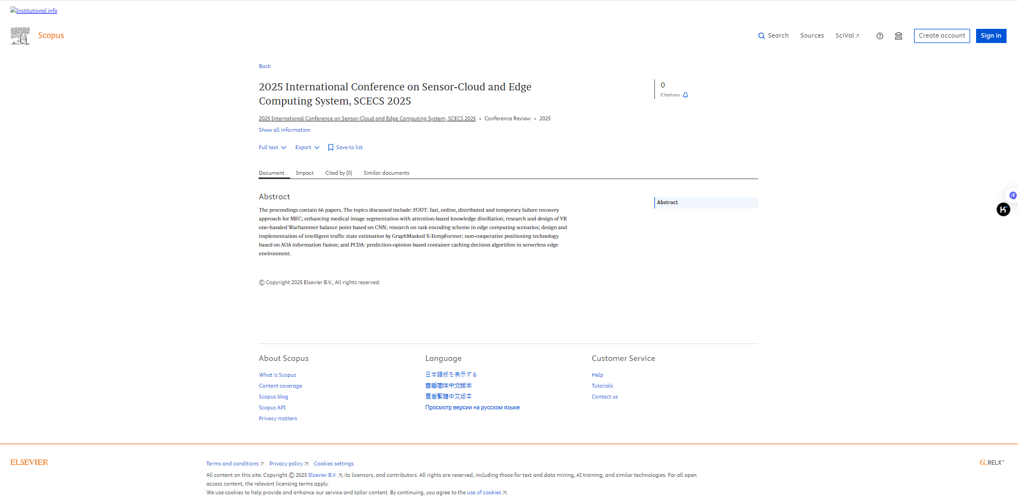The width and height of the screenshot is (1018, 503).
Task: Open the Cited by (0) tab
Action: (339, 173)
